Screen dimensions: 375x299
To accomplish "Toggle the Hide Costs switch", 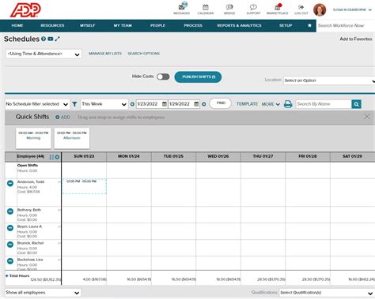I will pyautogui.click(x=163, y=77).
